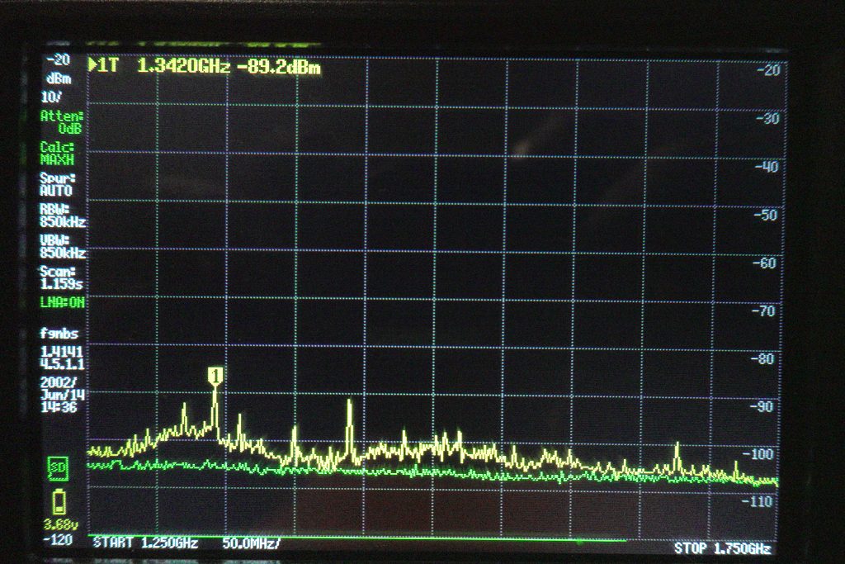Screen dimensions: 845x564
Task: Tap the firmware version 1.4141
Action: 61,352
